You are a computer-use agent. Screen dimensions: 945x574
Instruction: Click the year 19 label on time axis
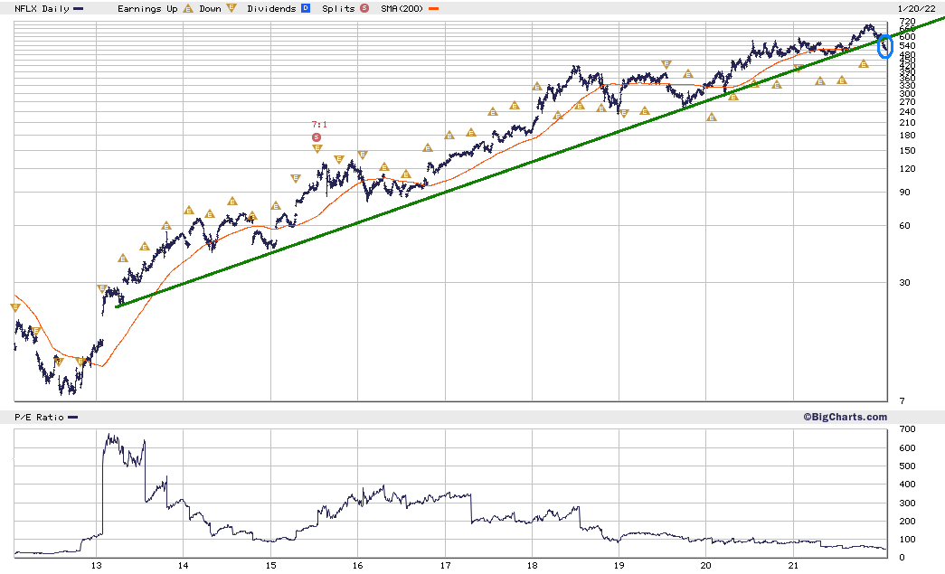click(x=619, y=566)
